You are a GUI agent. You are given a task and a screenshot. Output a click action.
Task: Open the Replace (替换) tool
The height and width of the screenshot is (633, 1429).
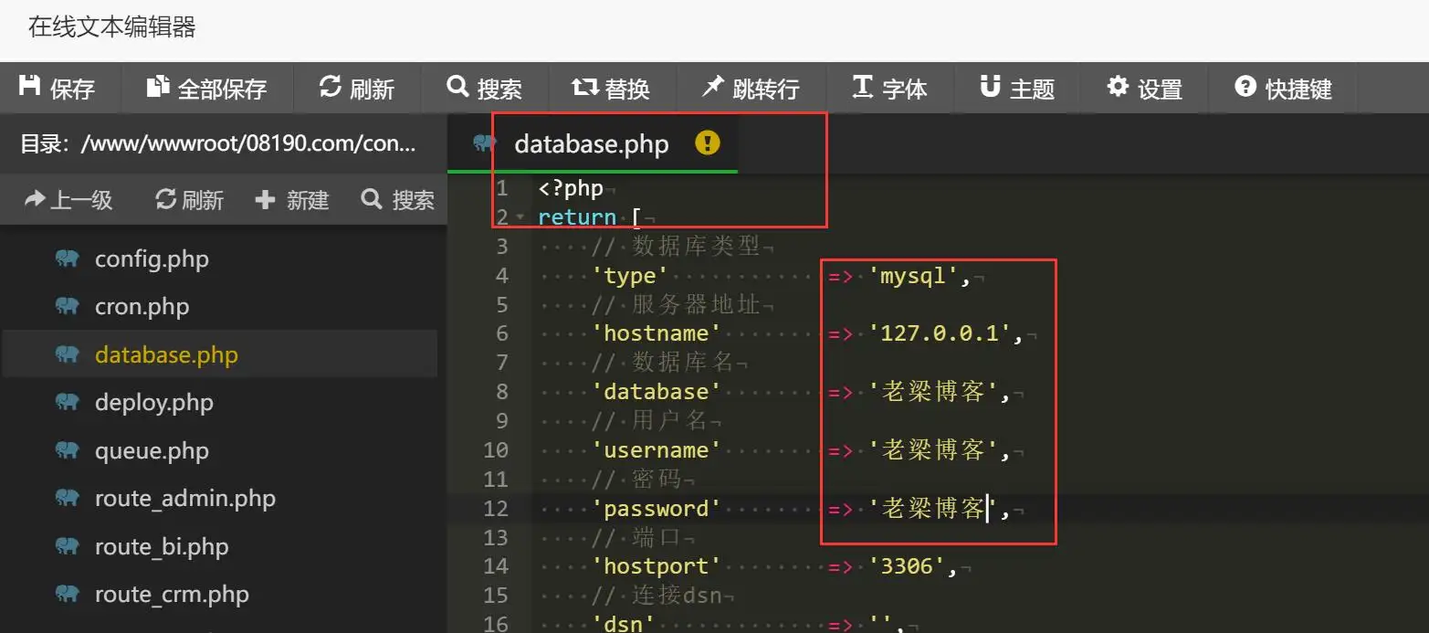[x=611, y=89]
